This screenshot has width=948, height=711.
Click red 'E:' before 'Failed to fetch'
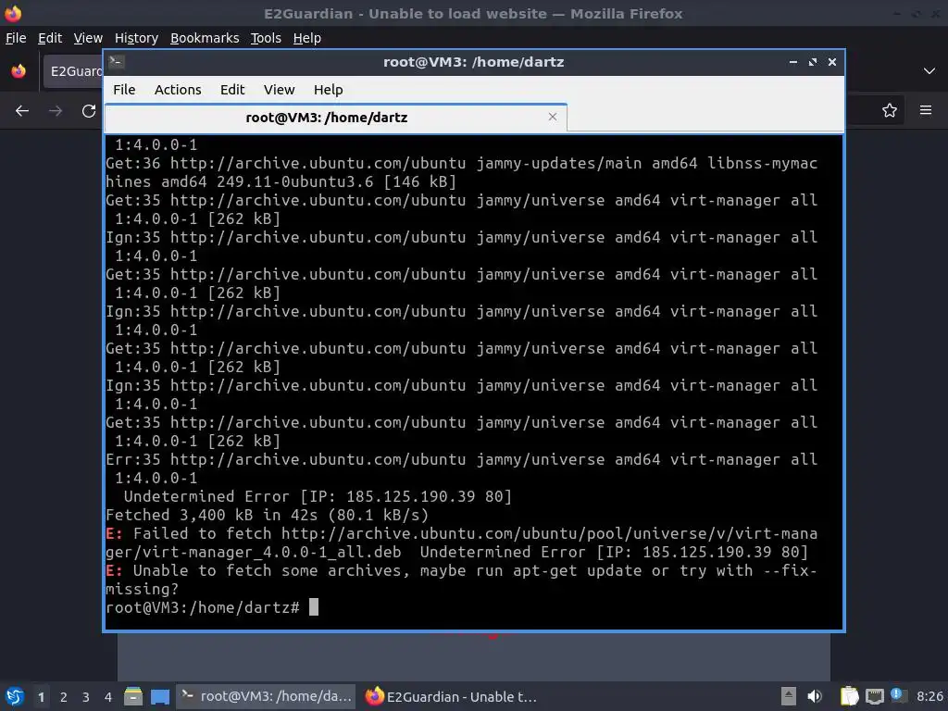[114, 533]
